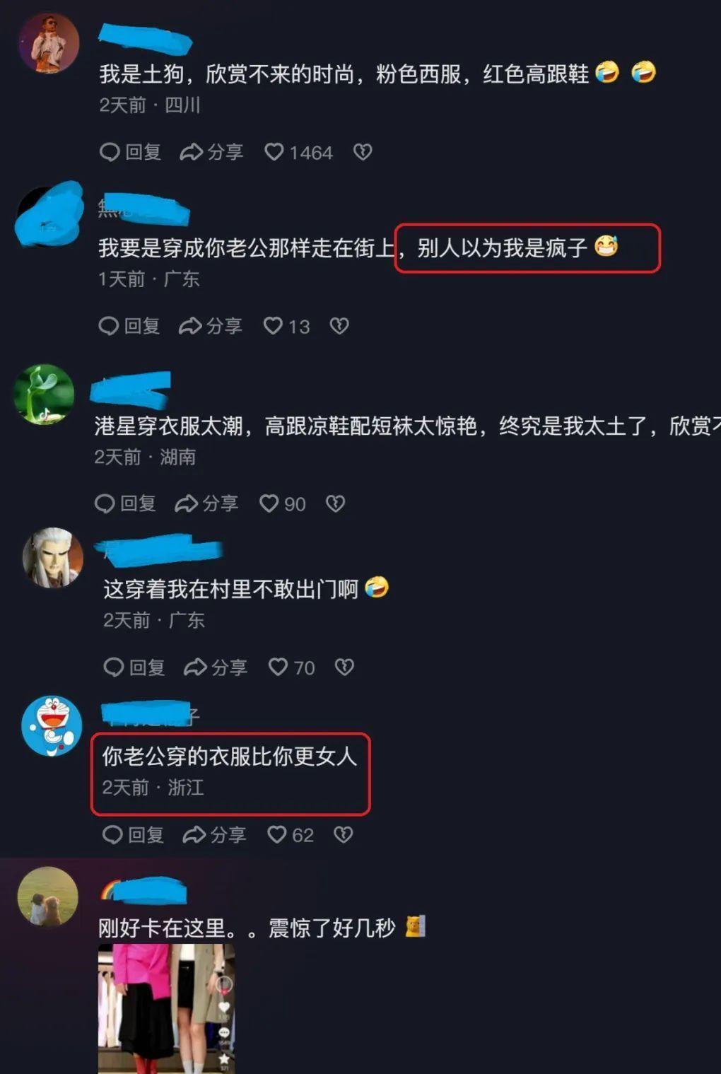The image size is (721, 1074).
Task: Reply to the comment with 13 likes
Action: (129, 326)
